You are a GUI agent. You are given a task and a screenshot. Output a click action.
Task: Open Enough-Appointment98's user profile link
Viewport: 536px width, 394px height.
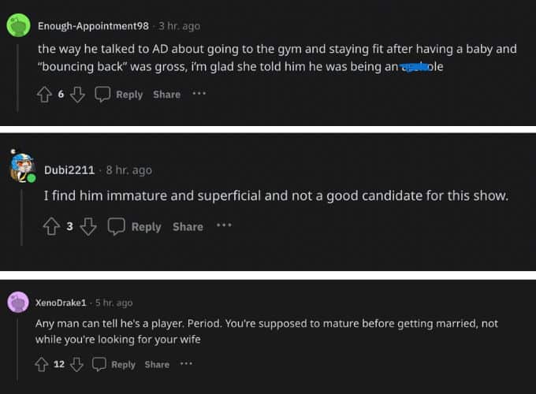[93, 26]
